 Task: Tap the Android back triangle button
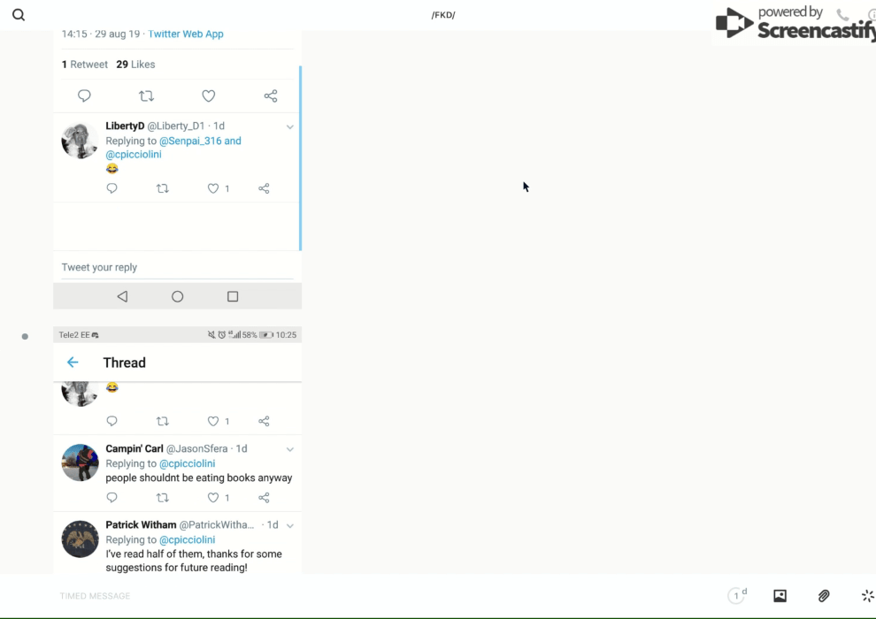click(x=122, y=297)
